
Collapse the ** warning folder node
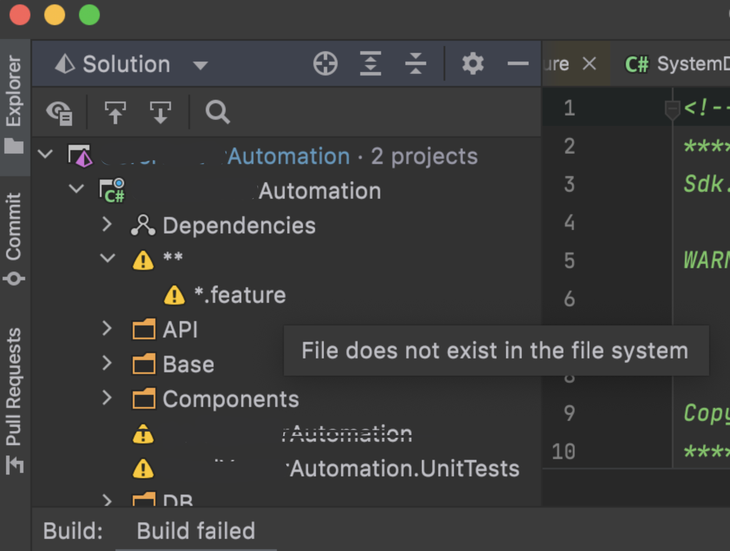click(107, 259)
